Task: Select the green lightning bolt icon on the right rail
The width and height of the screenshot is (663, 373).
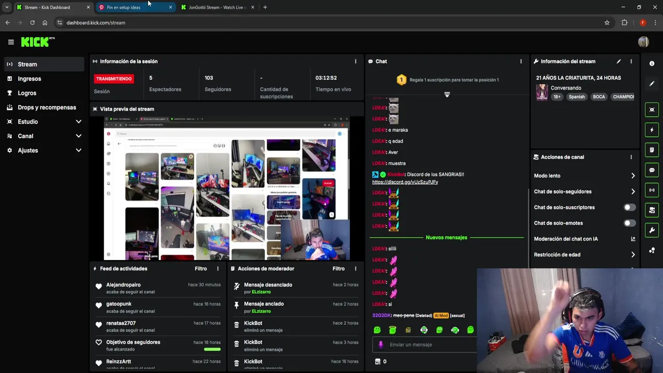Action: 652,130
